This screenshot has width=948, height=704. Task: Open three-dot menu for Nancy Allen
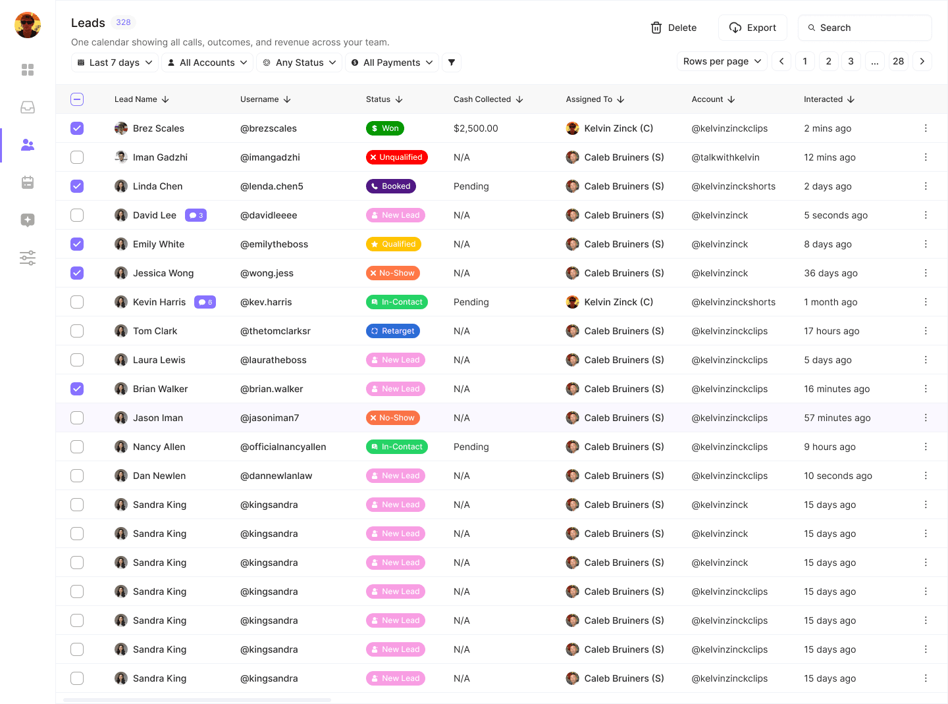pos(926,447)
